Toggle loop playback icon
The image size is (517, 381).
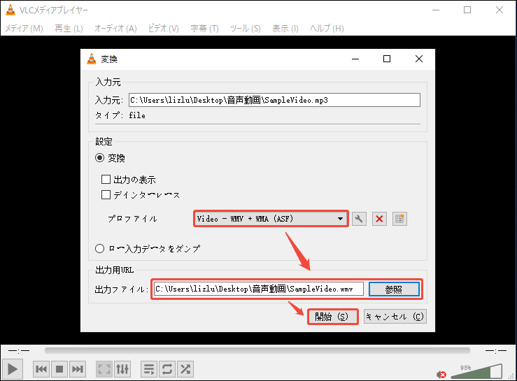click(167, 369)
